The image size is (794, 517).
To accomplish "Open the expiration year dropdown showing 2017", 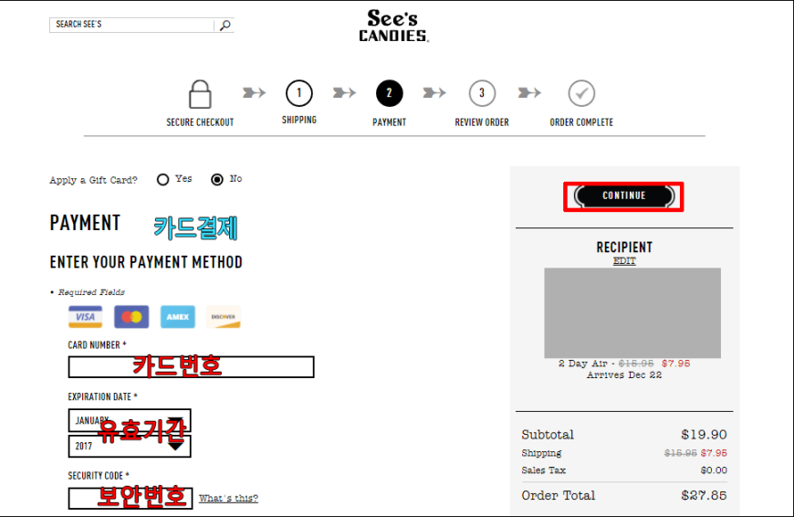I will click(x=130, y=446).
